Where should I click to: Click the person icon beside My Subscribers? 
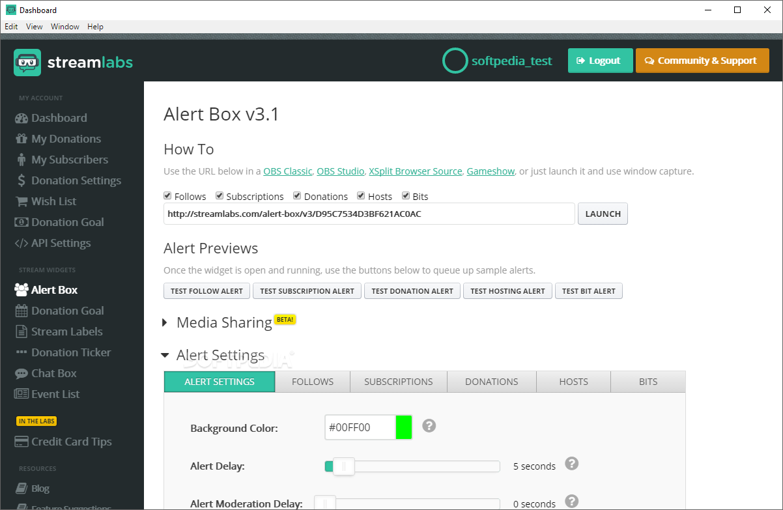click(21, 160)
